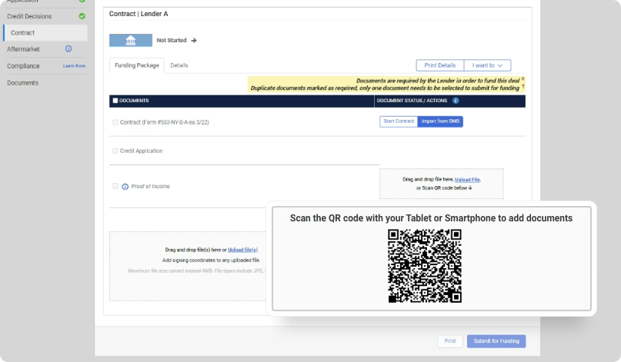
Task: Tick the Proof of Income checkbox
Action: (x=115, y=186)
